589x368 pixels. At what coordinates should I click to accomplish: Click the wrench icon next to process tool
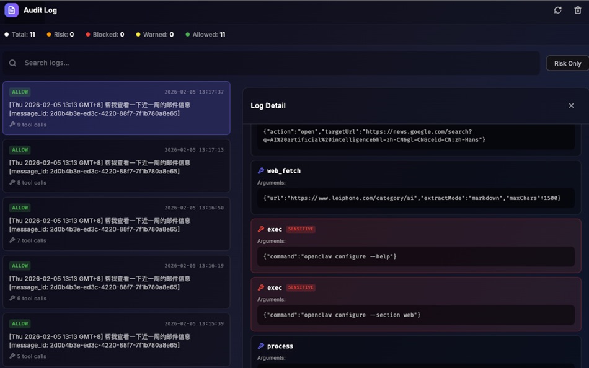(260, 346)
